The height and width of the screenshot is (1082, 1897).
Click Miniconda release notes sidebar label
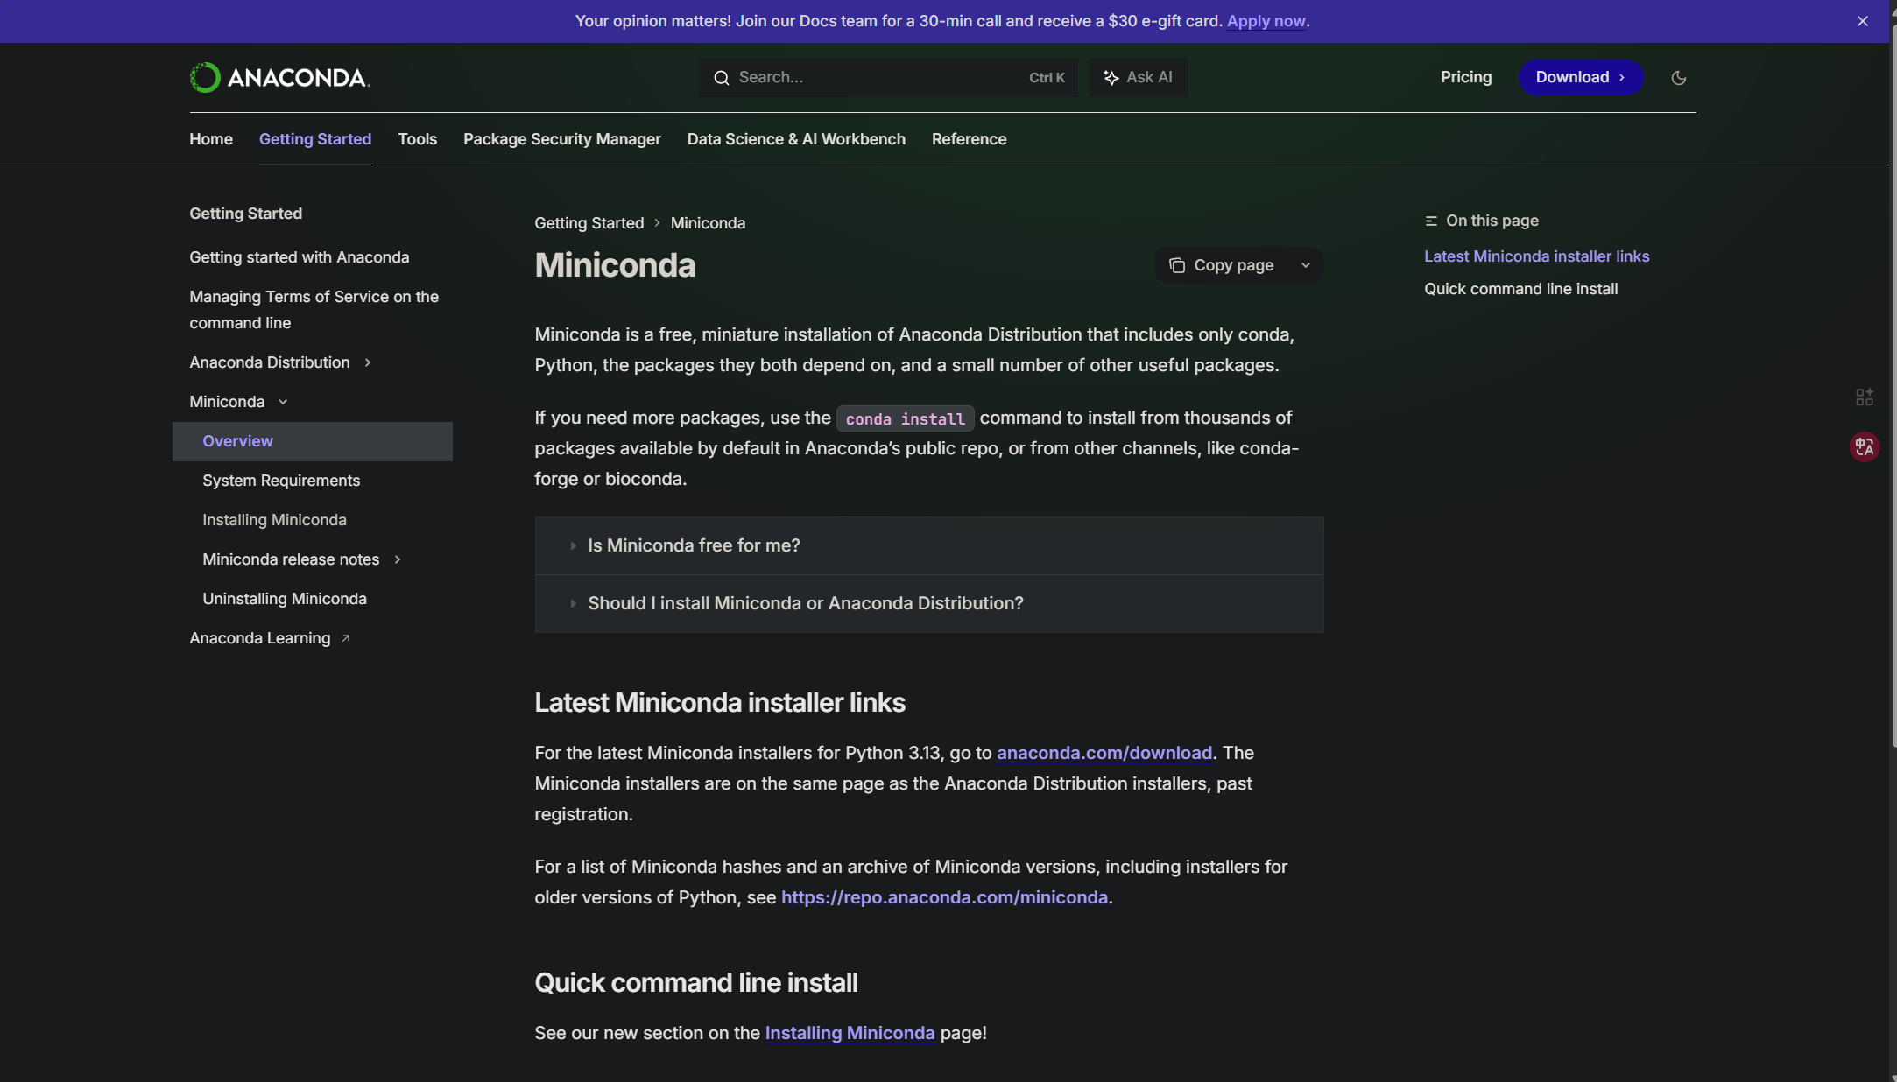291,559
